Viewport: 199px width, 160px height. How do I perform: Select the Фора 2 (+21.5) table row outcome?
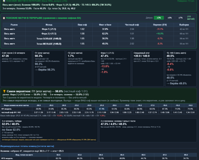49,34
